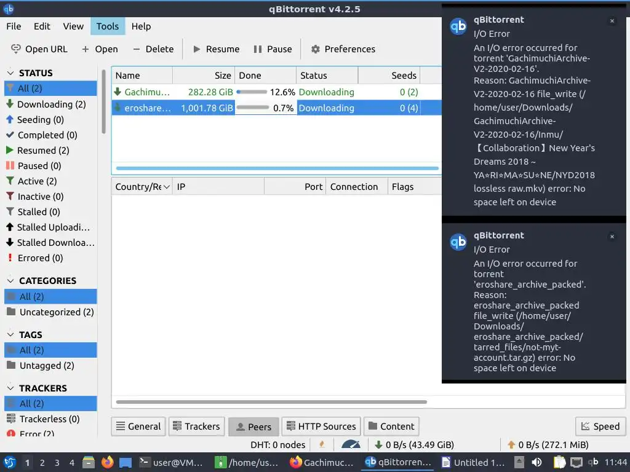The image size is (630, 472).
Task: Collapse the TRACKERS section
Action: tap(10, 388)
